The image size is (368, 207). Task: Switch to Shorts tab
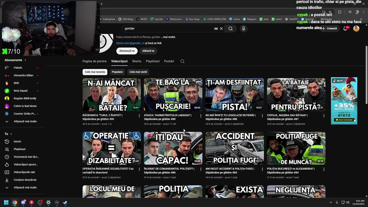137,61
